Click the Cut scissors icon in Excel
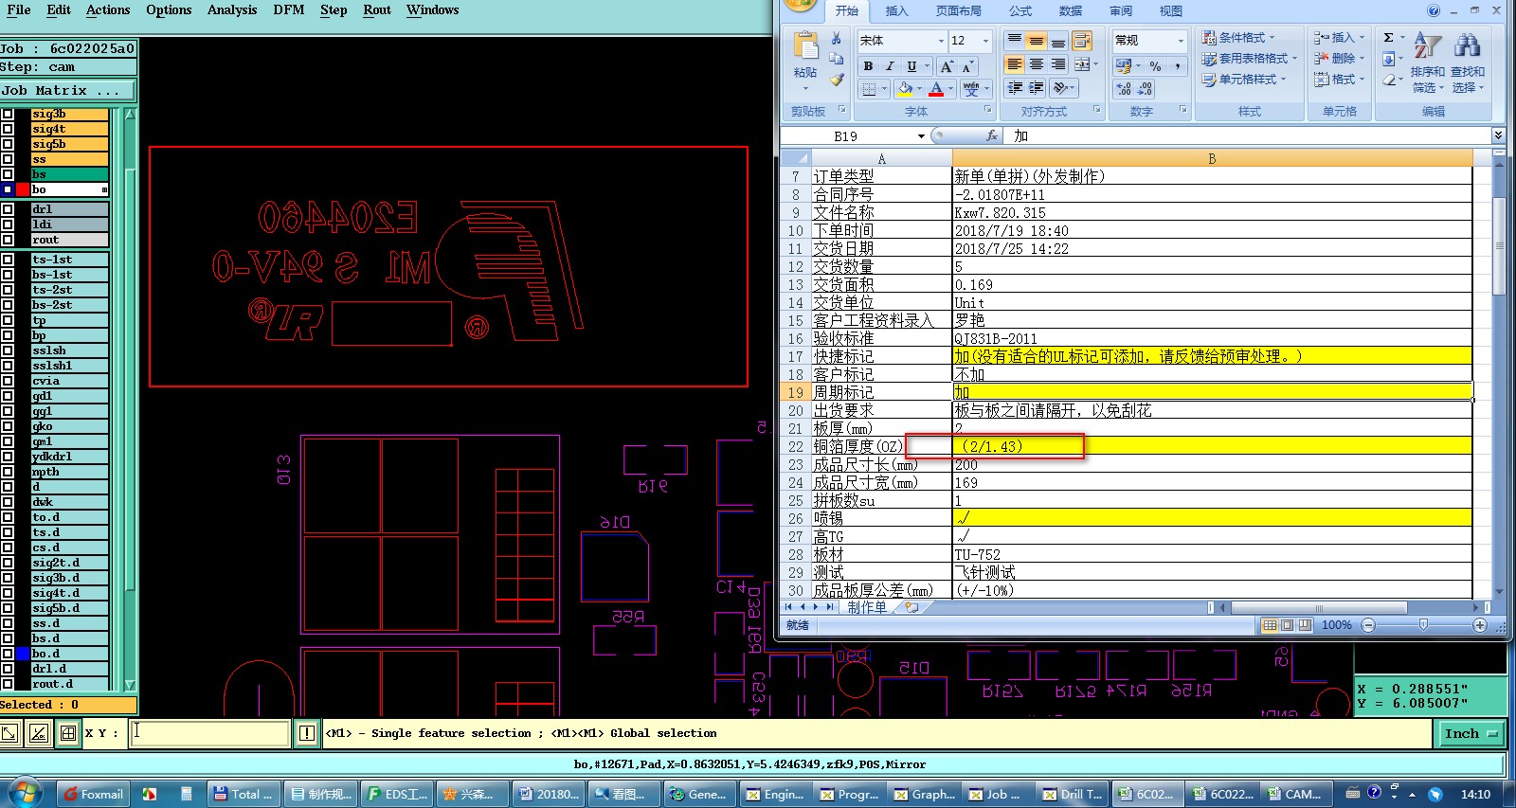 coord(836,39)
